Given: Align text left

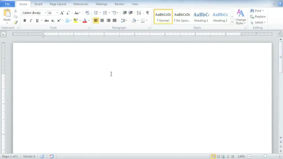Looking at the screenshot, I should pyautogui.click(x=96, y=21).
